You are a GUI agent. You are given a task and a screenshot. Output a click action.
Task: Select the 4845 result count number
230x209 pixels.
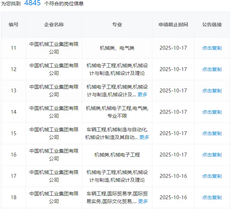tap(32, 3)
